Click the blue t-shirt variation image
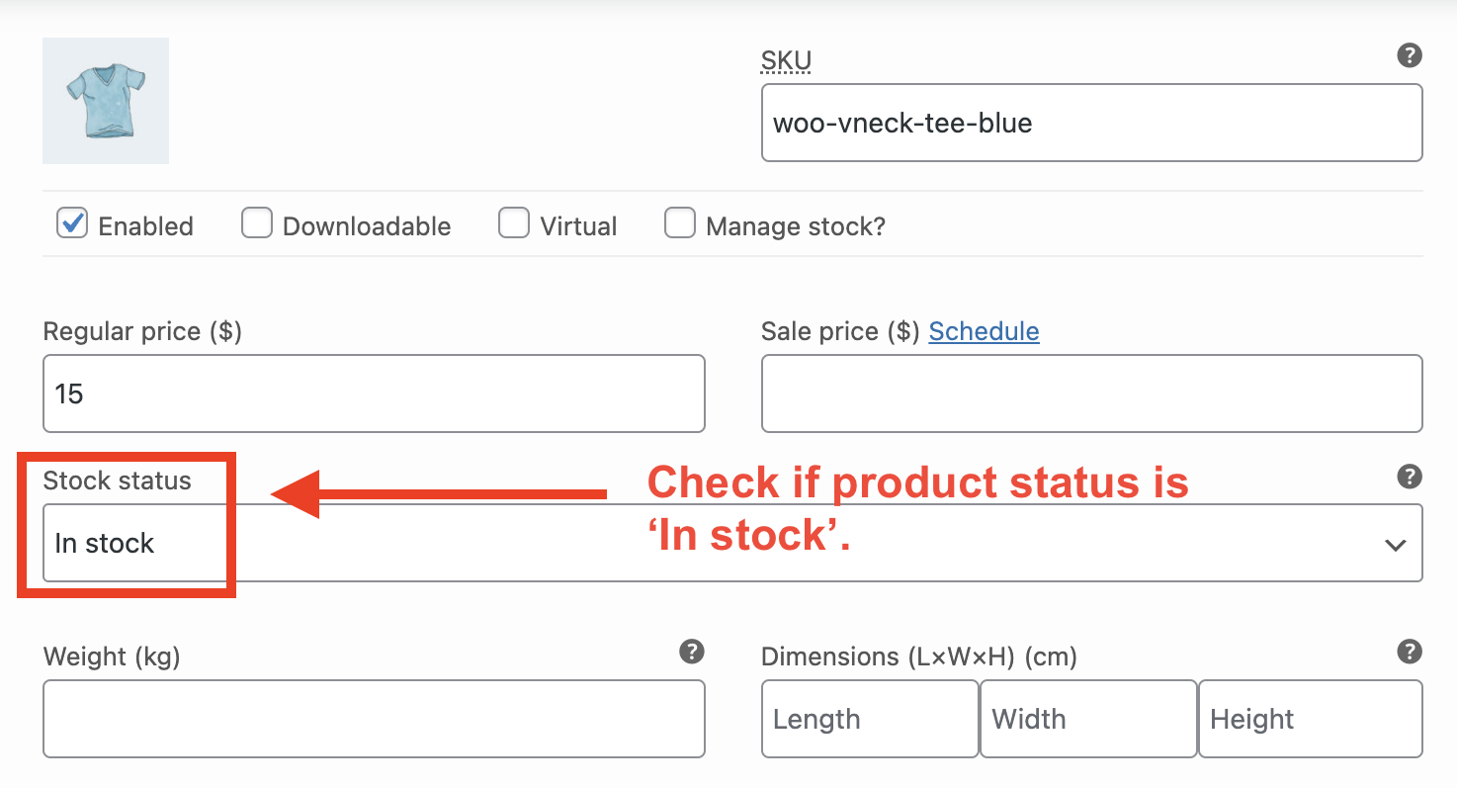The width and height of the screenshot is (1457, 788). coord(106,101)
